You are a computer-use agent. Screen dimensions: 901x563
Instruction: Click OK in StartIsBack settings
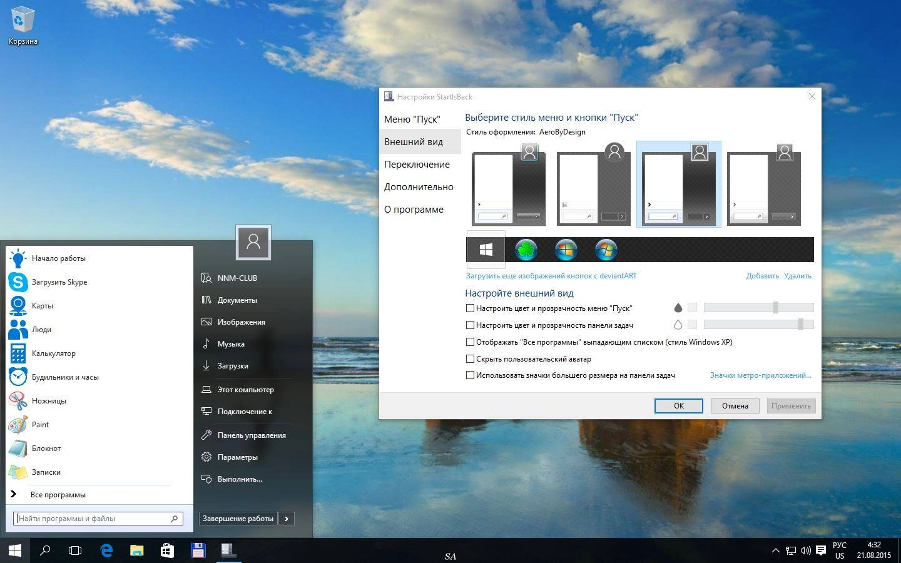(679, 406)
